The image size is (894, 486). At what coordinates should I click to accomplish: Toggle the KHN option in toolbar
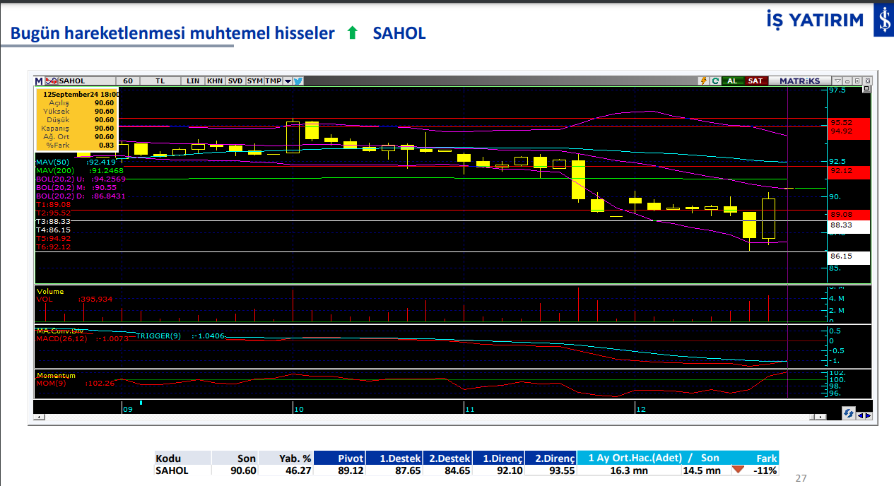(215, 81)
